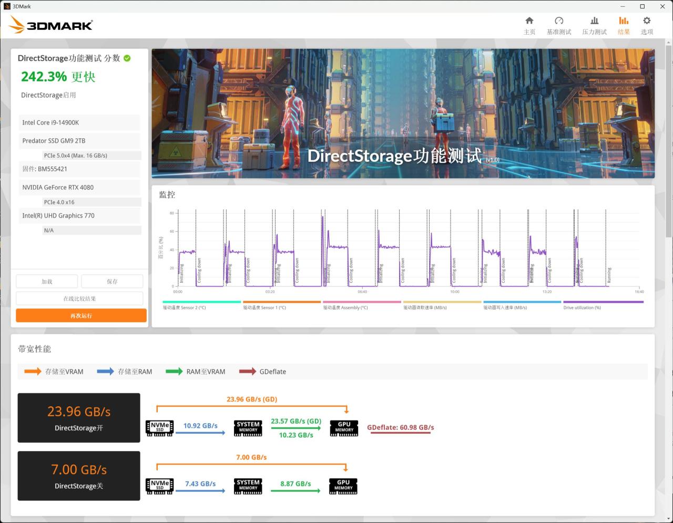Image resolution: width=673 pixels, height=523 pixels.
Task: Open 在线比较结果 online comparison
Action: (x=79, y=299)
